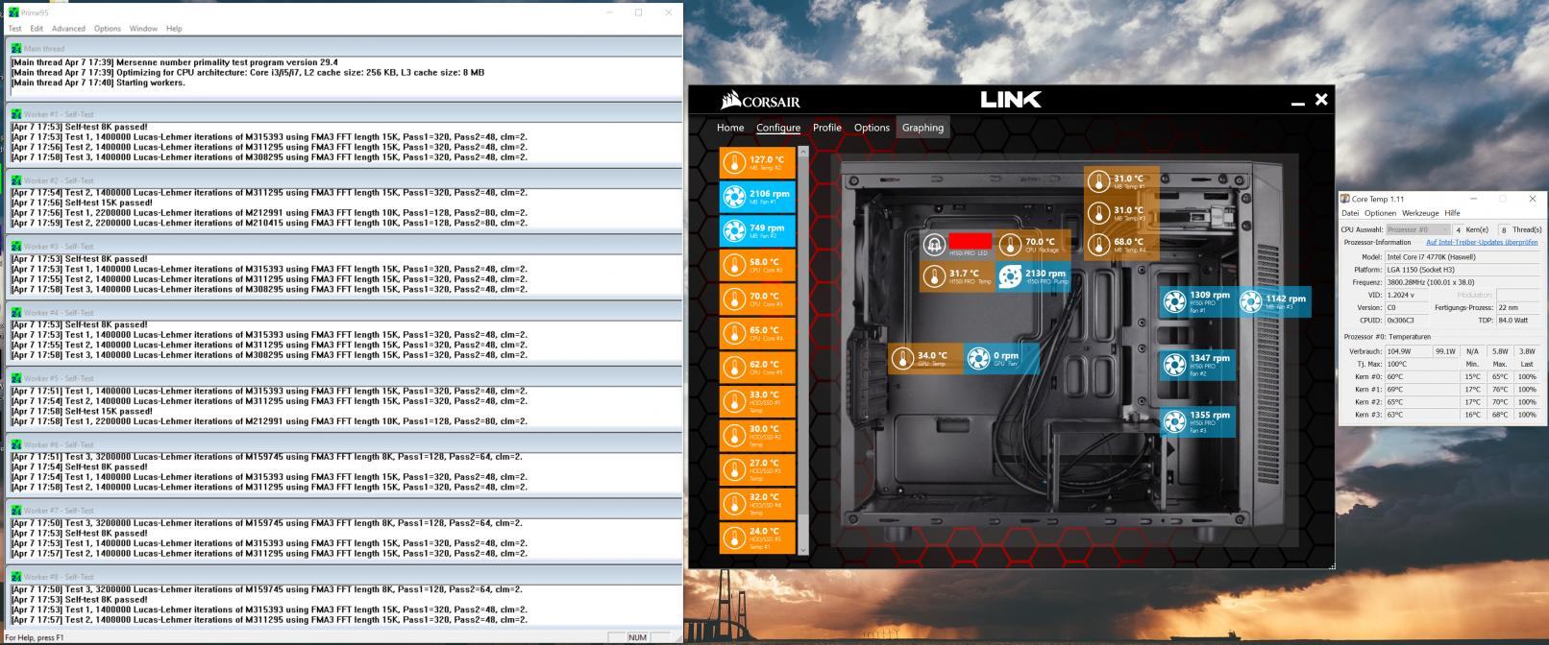Open the Profile tab
The image size is (1549, 645).
[x=827, y=128]
